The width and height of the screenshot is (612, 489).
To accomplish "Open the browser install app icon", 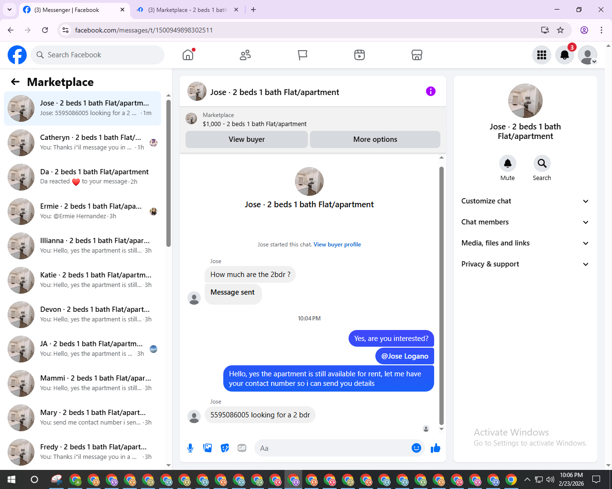I will (545, 30).
